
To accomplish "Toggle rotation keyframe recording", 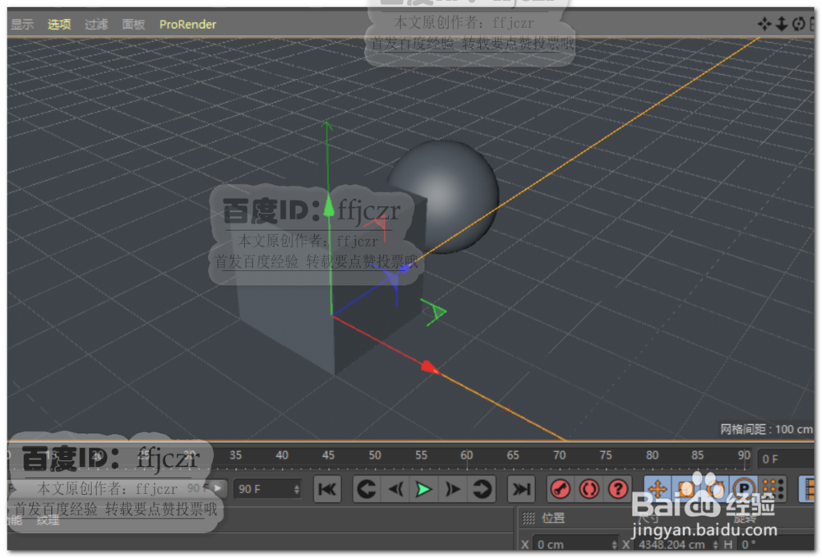I will (x=716, y=489).
